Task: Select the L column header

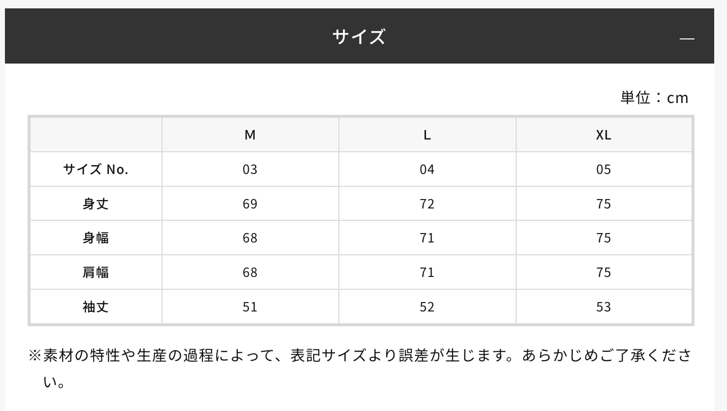Action: [427, 135]
